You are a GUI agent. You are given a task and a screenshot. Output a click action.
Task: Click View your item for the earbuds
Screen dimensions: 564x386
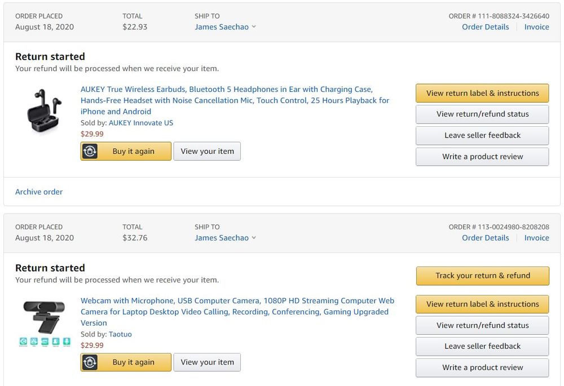(207, 151)
